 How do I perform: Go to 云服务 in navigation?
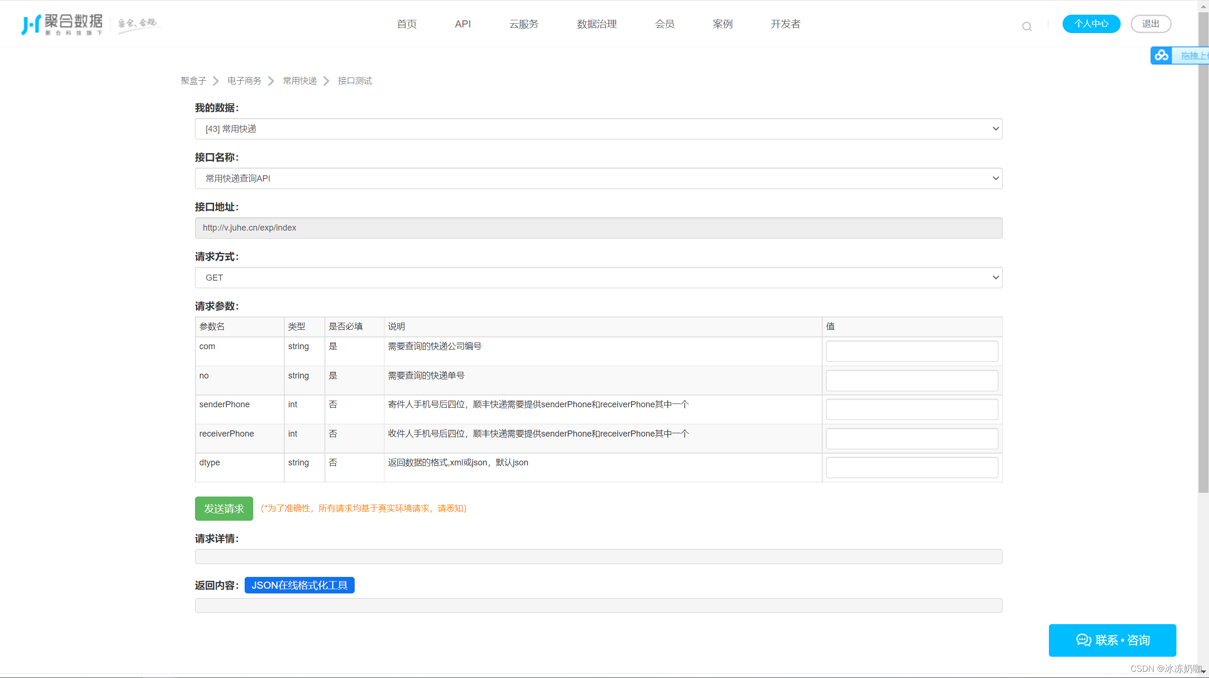click(x=523, y=24)
